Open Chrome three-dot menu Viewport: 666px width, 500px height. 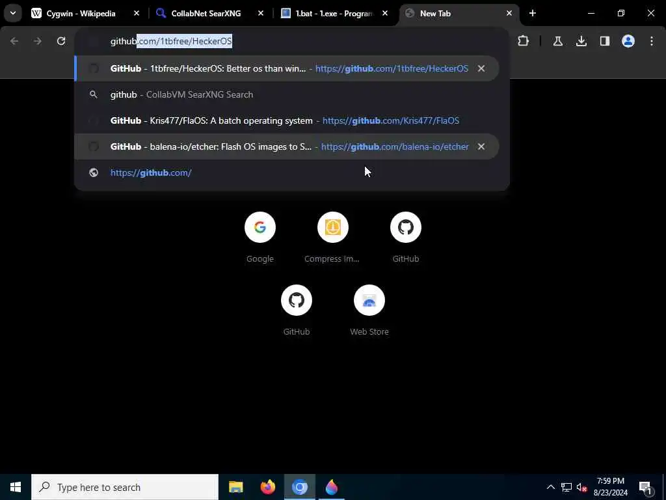click(x=652, y=41)
